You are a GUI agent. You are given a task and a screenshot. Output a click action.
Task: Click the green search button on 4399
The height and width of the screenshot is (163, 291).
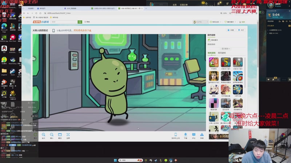pos(80,22)
